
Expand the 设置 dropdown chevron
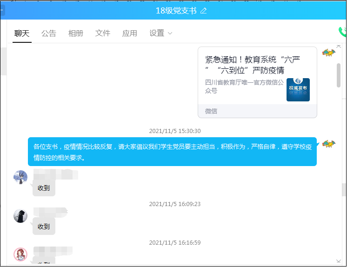170,33
